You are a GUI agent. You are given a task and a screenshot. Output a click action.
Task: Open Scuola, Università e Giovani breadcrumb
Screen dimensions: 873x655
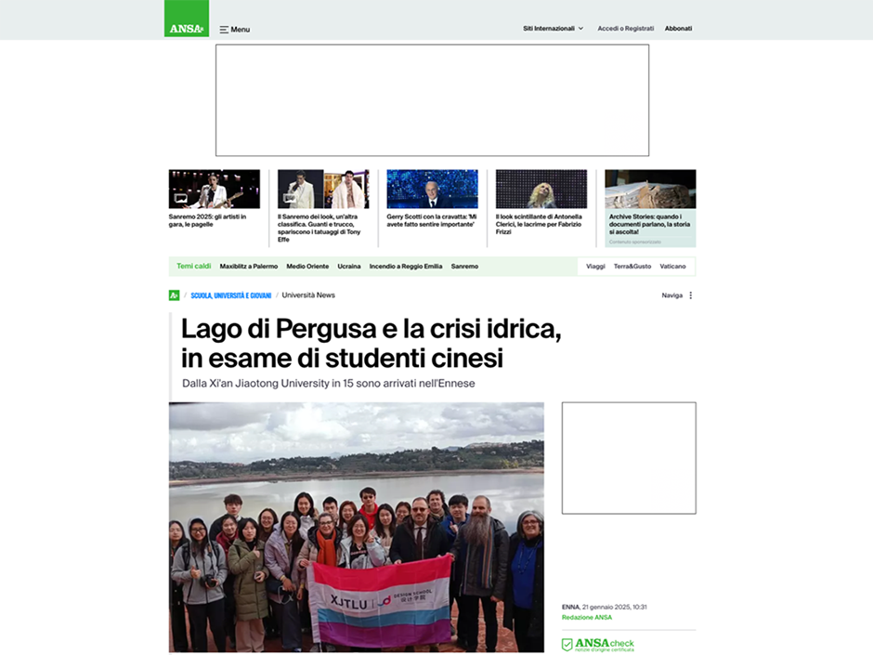pos(231,295)
